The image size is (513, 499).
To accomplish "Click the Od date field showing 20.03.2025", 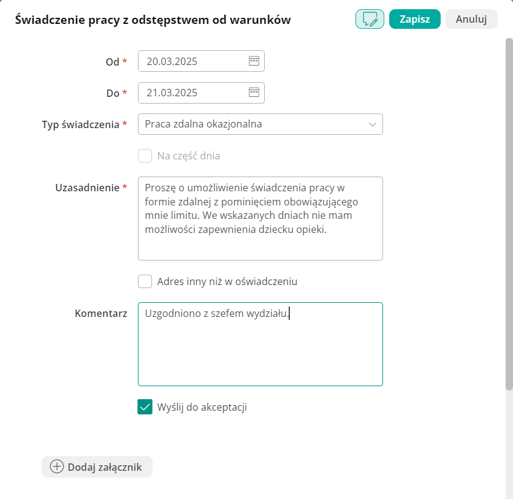I will tap(193, 61).
